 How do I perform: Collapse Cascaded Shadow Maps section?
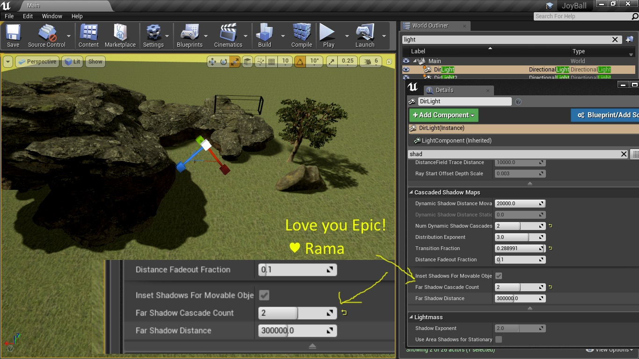[411, 192]
